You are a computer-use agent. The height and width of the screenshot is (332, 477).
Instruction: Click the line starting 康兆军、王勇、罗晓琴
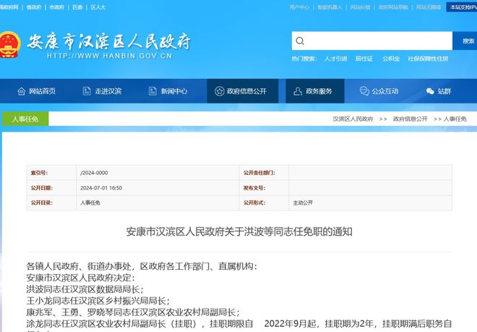tap(133, 312)
